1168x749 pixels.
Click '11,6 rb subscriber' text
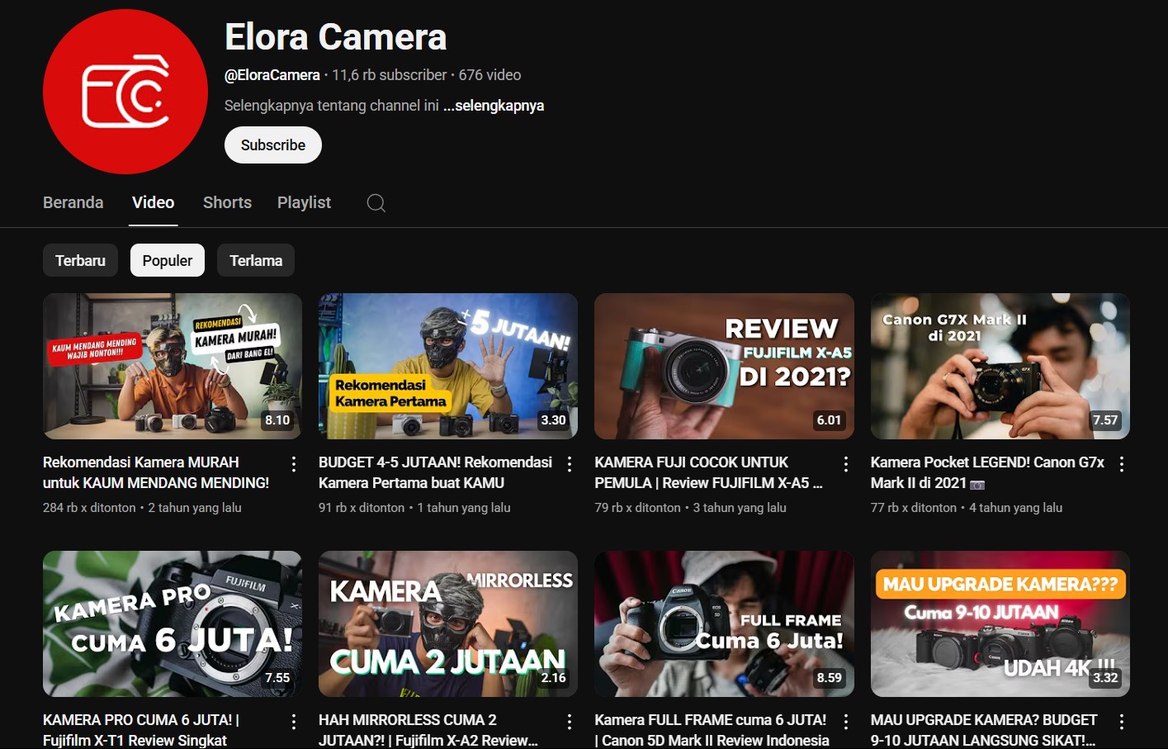pyautogui.click(x=390, y=75)
